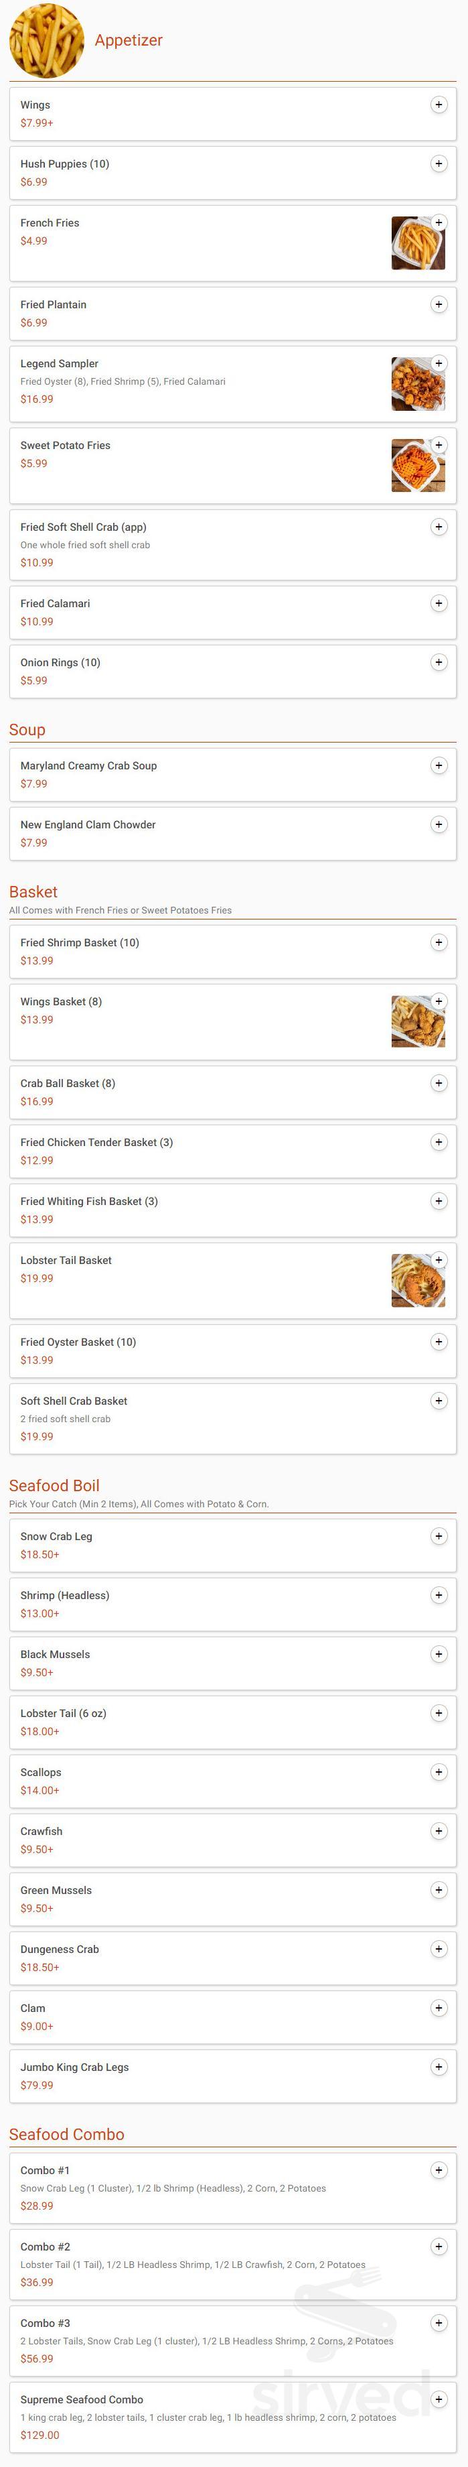Click the plus icon to add Wings
Viewport: 468px width, 2467px height.
(439, 105)
